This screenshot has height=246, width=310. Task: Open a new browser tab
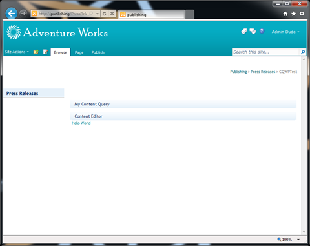(x=189, y=15)
